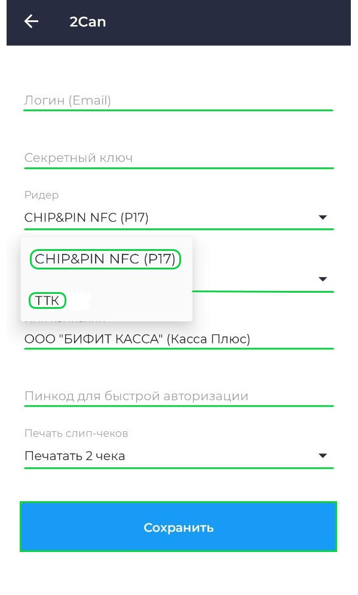The image size is (358, 595).
Task: Click the dark header bar right of 2Can
Action: pyautogui.click(x=228, y=22)
